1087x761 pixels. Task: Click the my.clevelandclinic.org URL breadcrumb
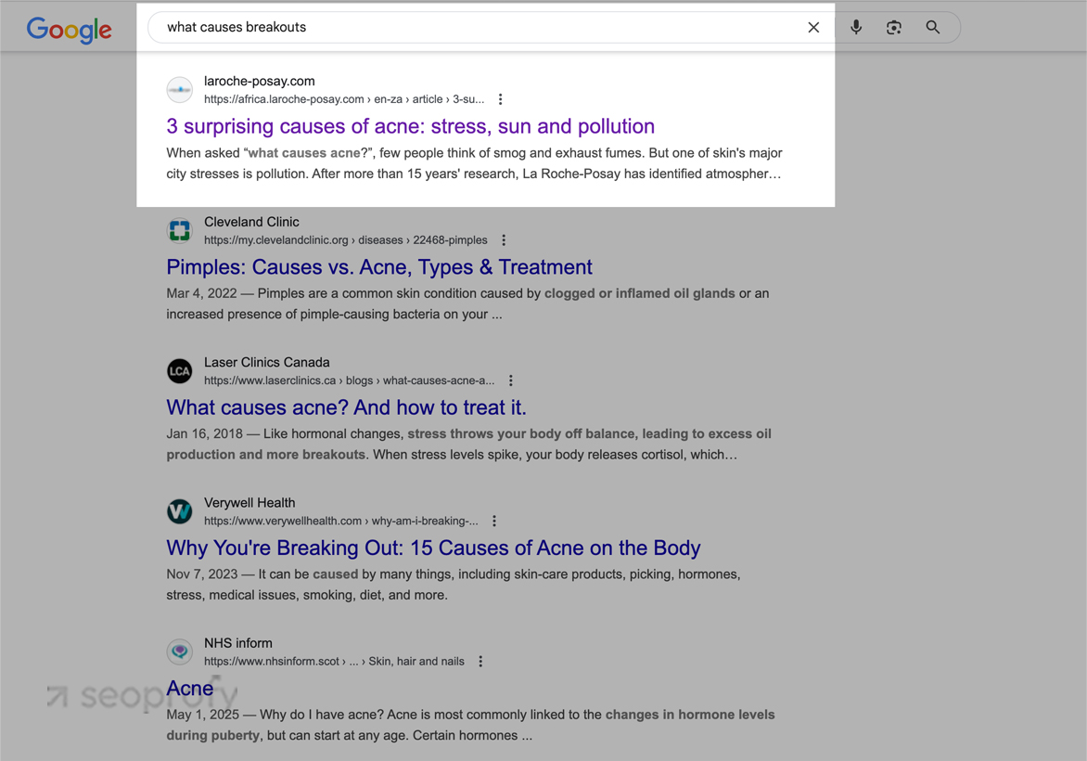345,240
